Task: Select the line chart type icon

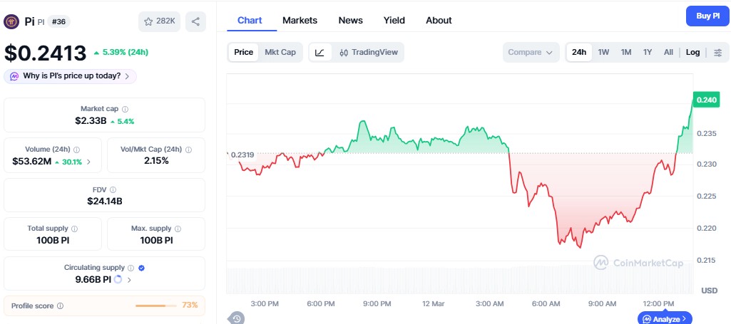Action: (320, 52)
